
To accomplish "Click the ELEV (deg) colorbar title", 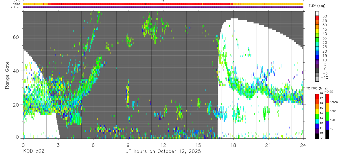I will point(318,6).
